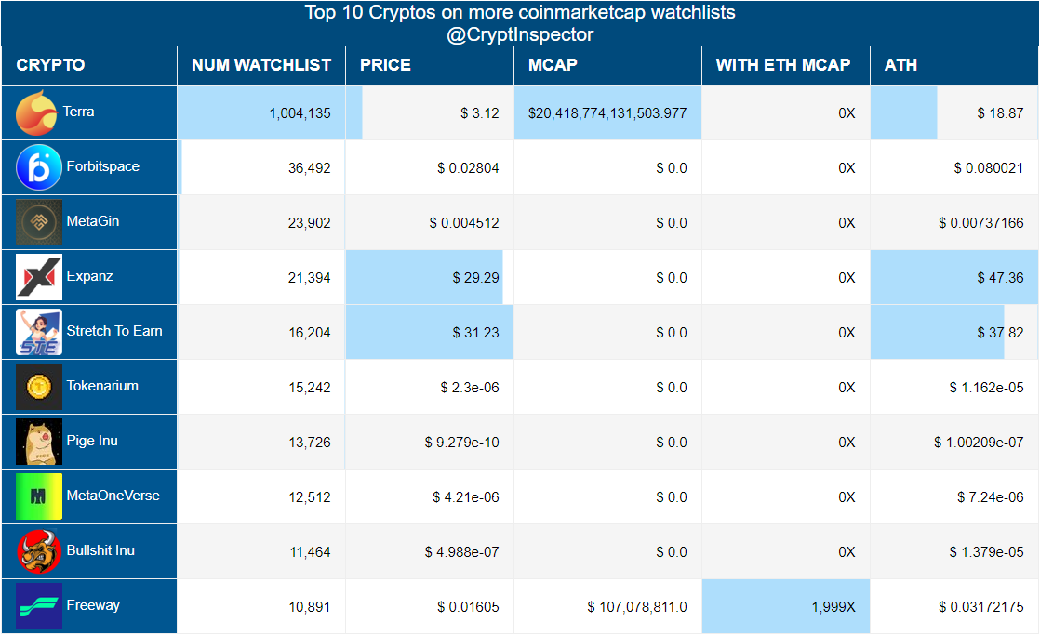Click Terra ATH $ 18.87

[x=1000, y=113]
